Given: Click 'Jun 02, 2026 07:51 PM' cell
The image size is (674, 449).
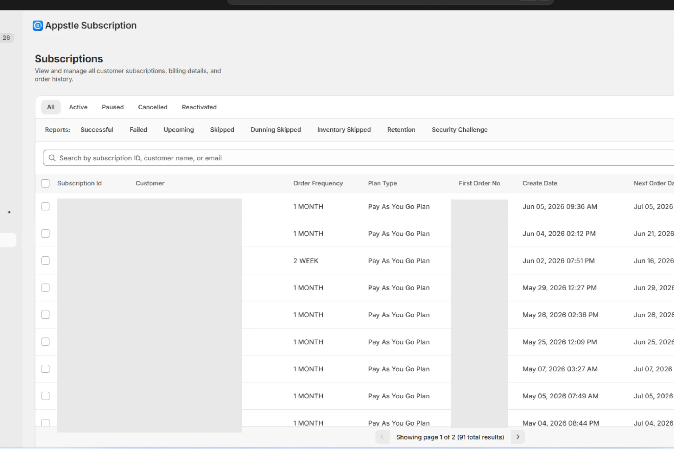Looking at the screenshot, I should 558,261.
